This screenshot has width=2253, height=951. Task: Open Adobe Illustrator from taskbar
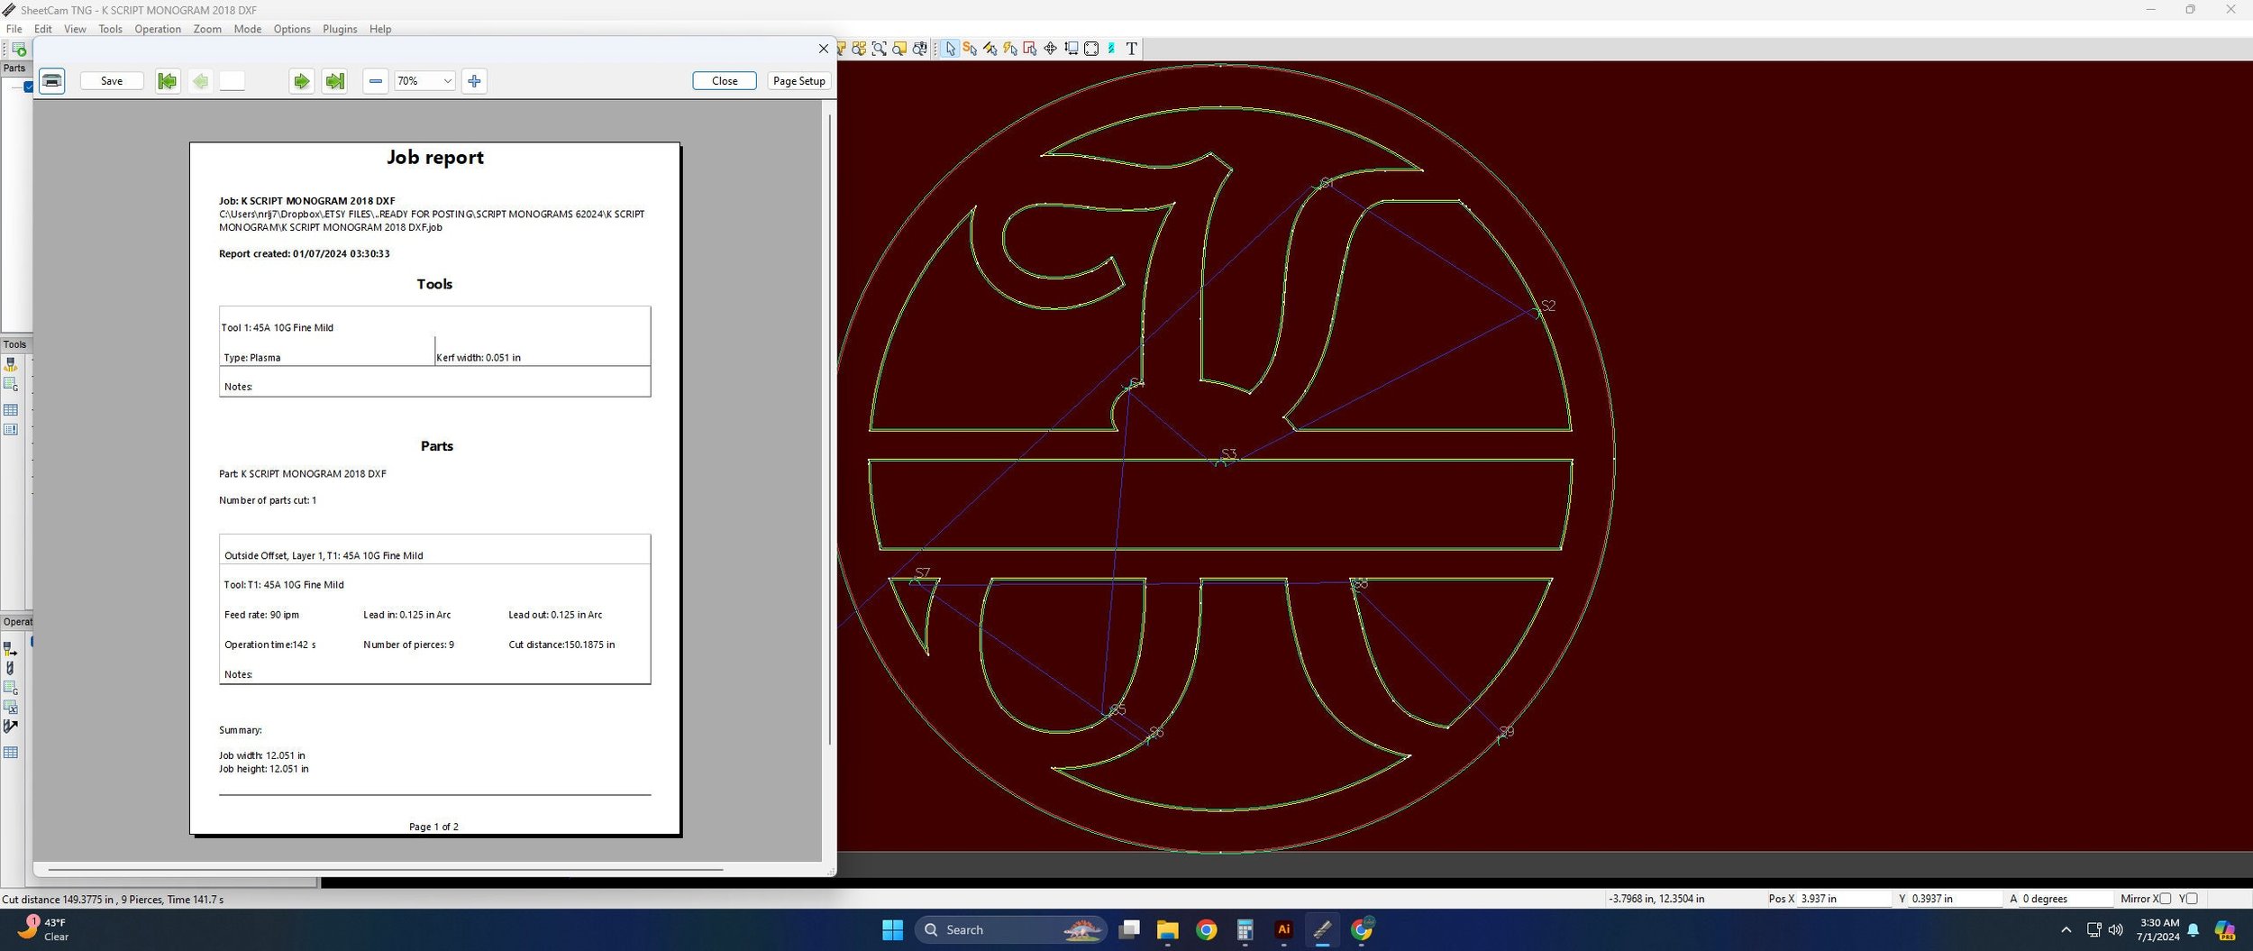(1283, 930)
